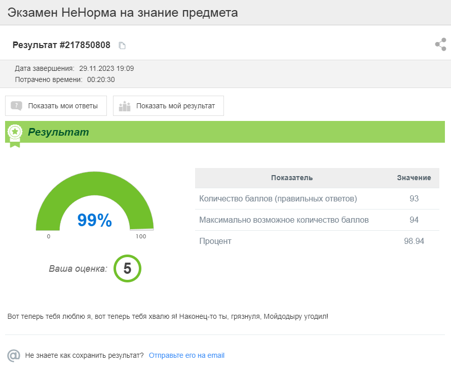
Task: Click the percent value 98.94
Action: pos(414,241)
